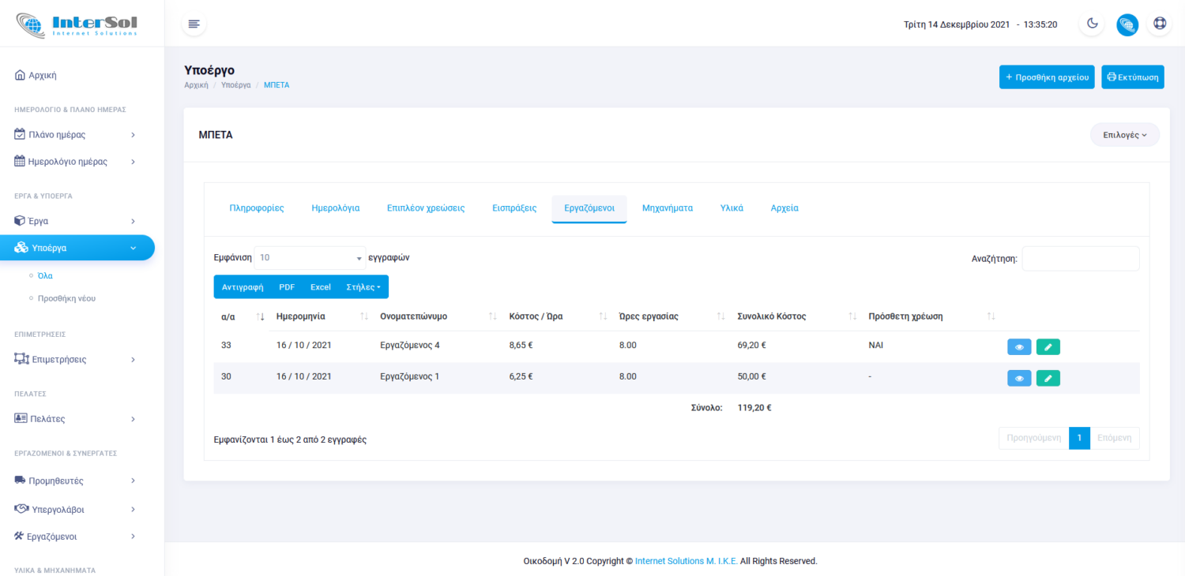Screen dimensions: 1185x576
Task: Click the Προσθήκη αρχείου button
Action: tap(1046, 77)
